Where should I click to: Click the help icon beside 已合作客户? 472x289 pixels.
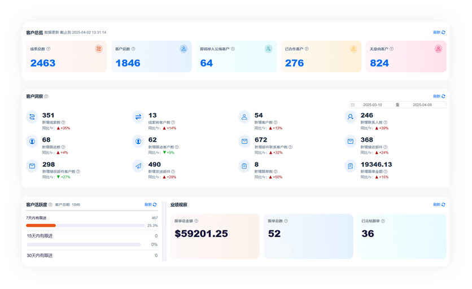[x=307, y=49]
